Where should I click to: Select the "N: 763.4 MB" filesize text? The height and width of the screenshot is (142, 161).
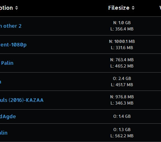pyautogui.click(x=122, y=60)
